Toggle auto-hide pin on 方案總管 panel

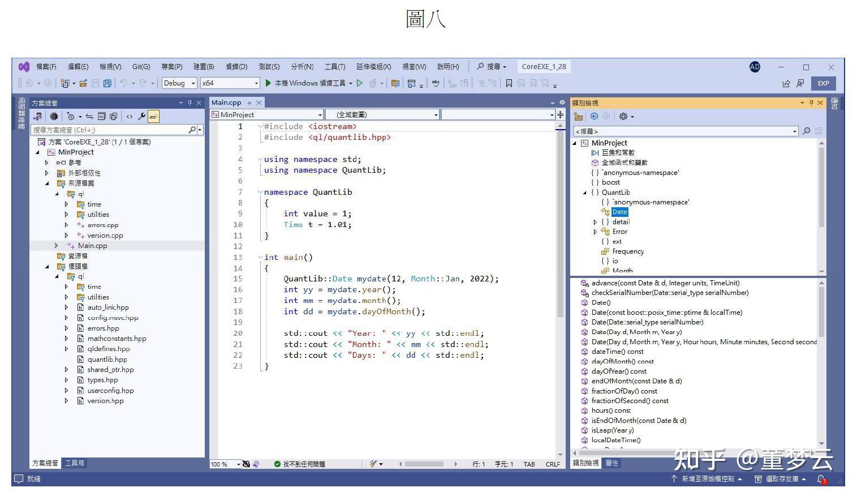(x=190, y=102)
